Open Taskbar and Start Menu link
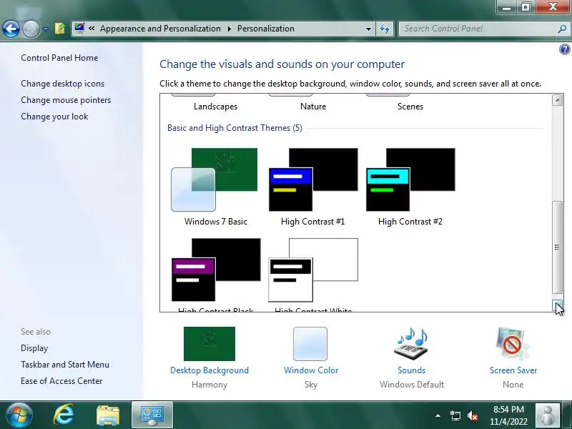The image size is (572, 429). 65,365
